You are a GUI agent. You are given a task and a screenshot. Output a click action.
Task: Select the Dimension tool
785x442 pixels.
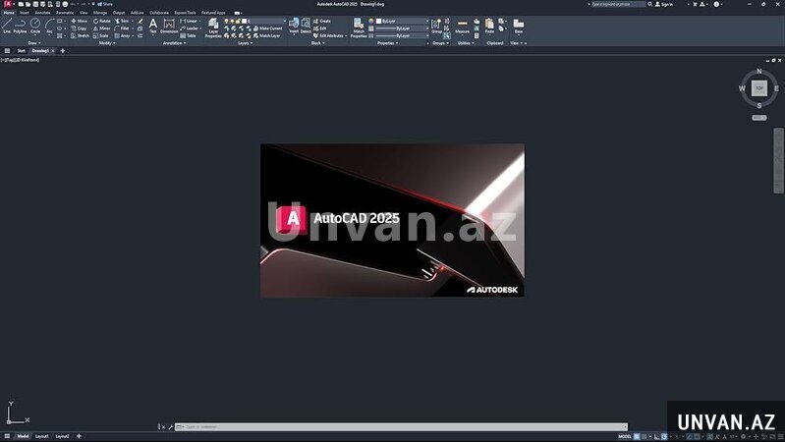(169, 27)
